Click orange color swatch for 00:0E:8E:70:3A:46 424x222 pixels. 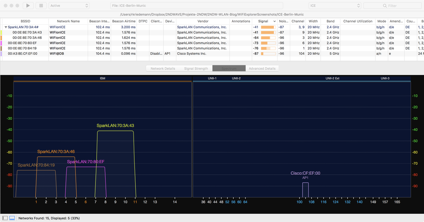pos(1,37)
